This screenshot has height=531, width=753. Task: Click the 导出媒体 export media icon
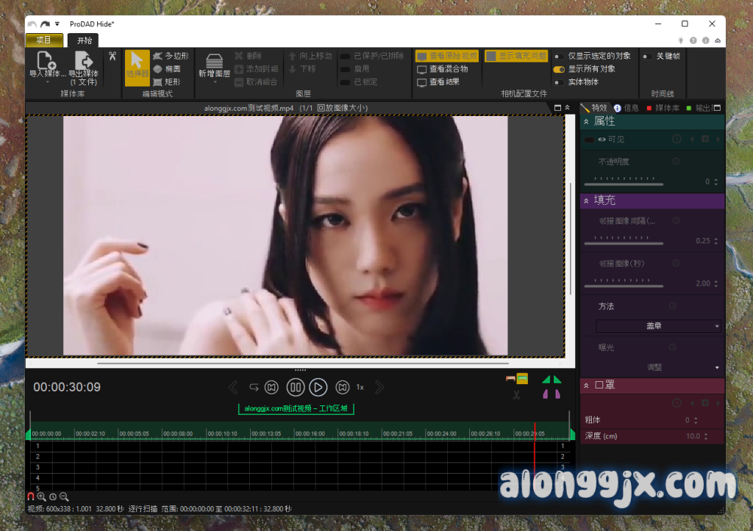pos(84,61)
